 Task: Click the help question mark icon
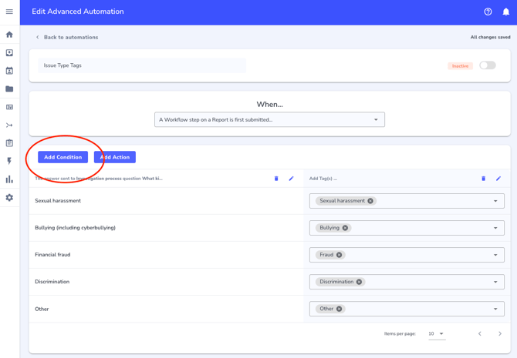pyautogui.click(x=488, y=12)
